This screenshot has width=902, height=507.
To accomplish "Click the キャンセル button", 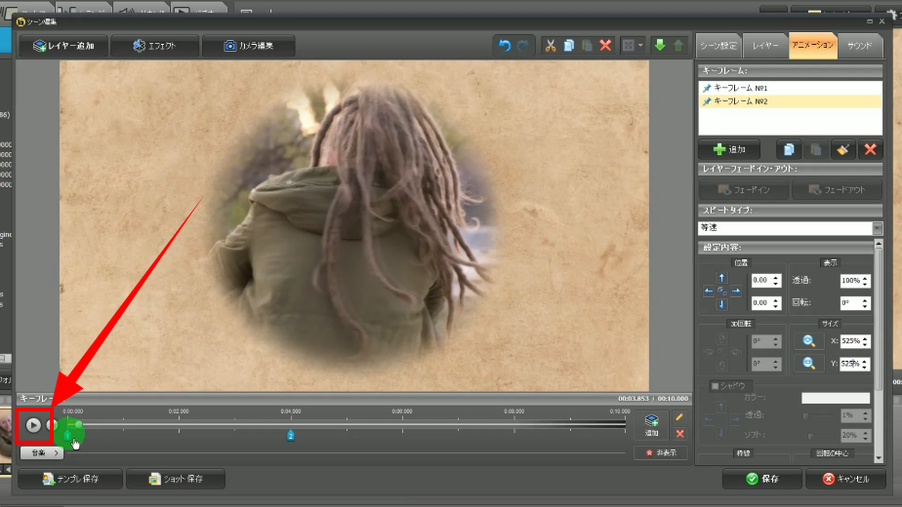I will click(x=845, y=479).
